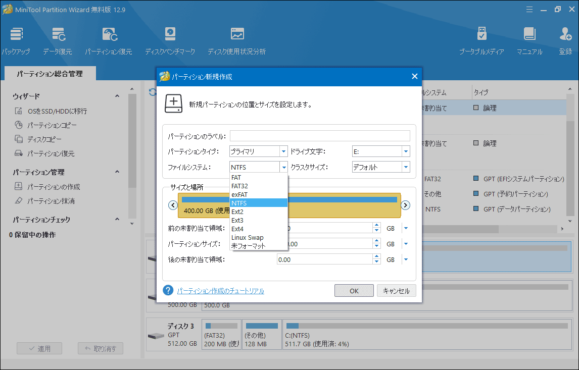Click the 400.00 GB partition size bar

click(289, 205)
